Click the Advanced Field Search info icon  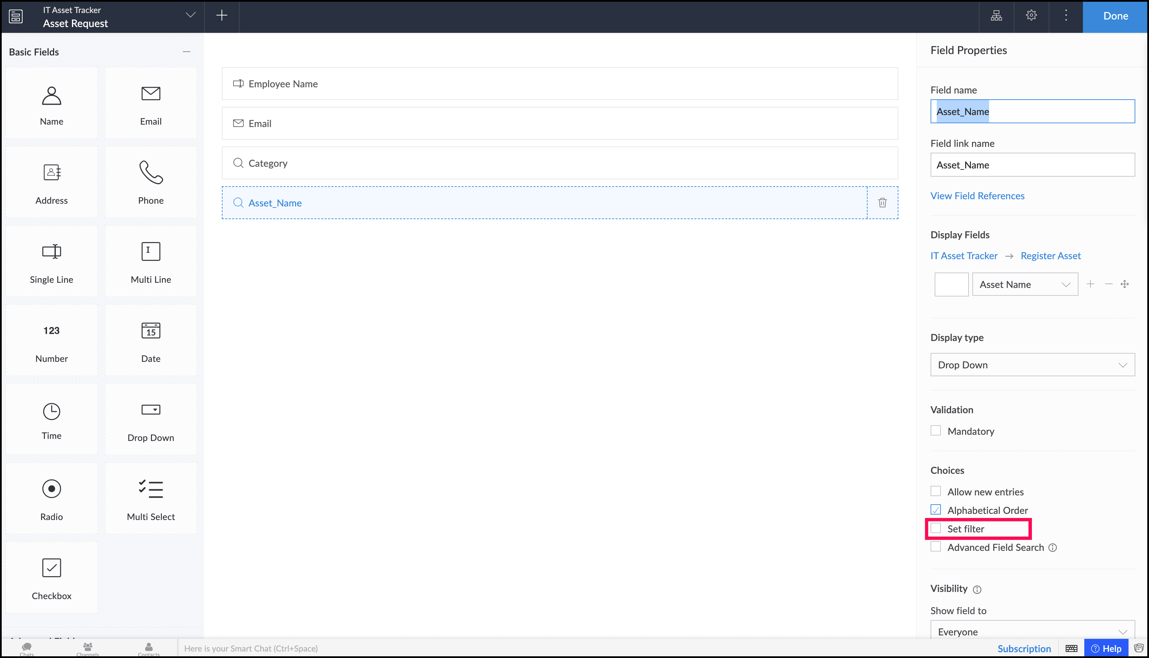click(1052, 548)
